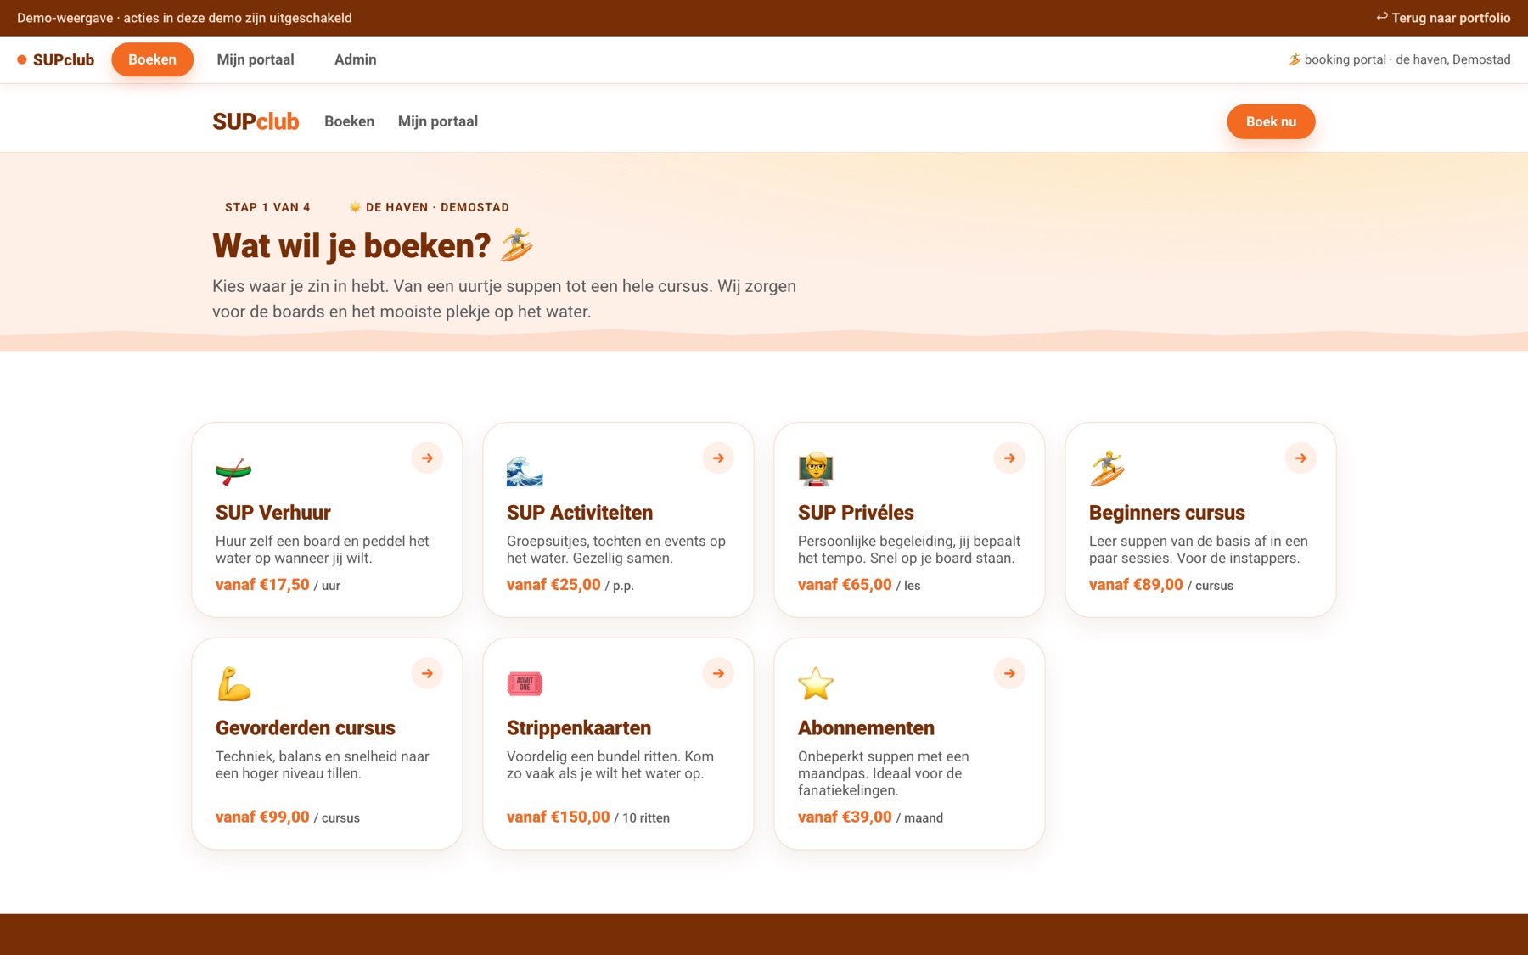Viewport: 1528px width, 955px height.
Task: Open the SUP Verhuur arrow button
Action: coord(427,458)
